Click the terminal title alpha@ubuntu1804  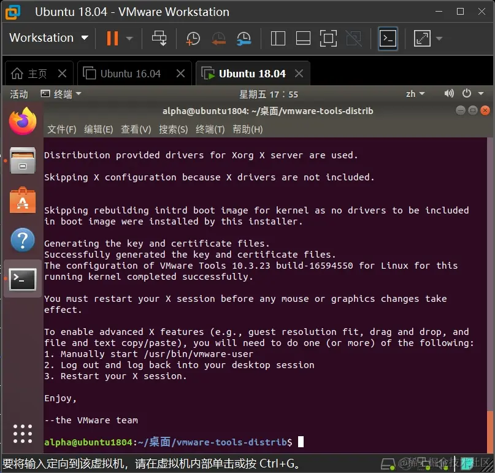[x=267, y=111]
